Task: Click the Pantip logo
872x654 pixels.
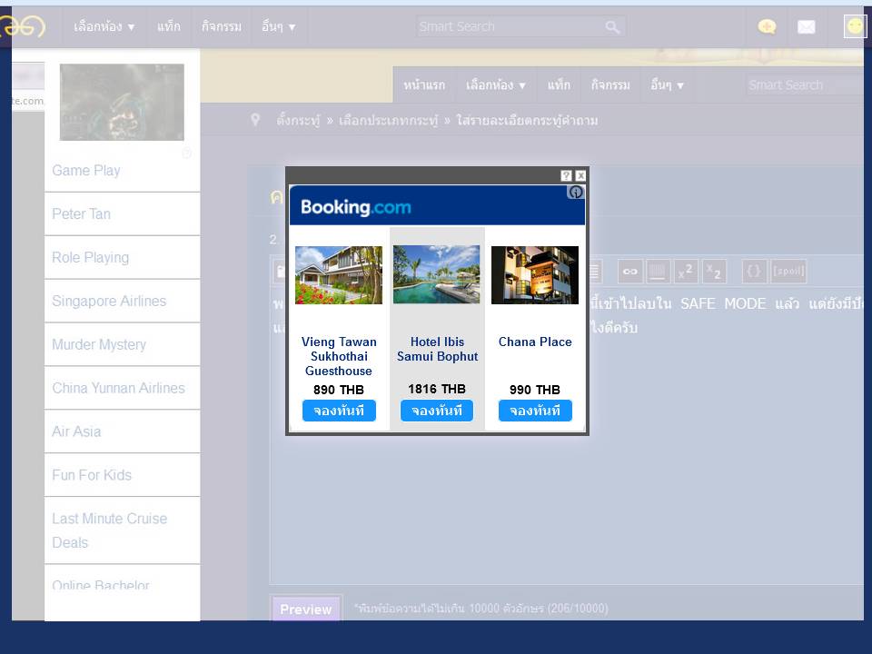Action: tap(22, 26)
